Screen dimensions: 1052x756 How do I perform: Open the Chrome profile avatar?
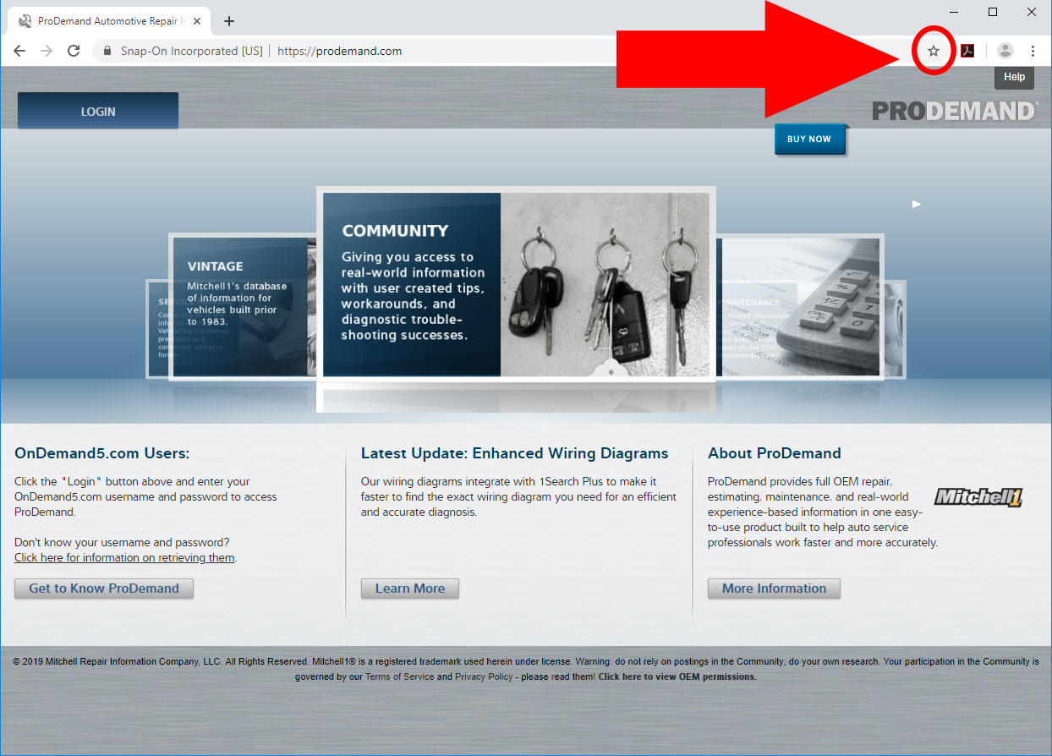1005,51
